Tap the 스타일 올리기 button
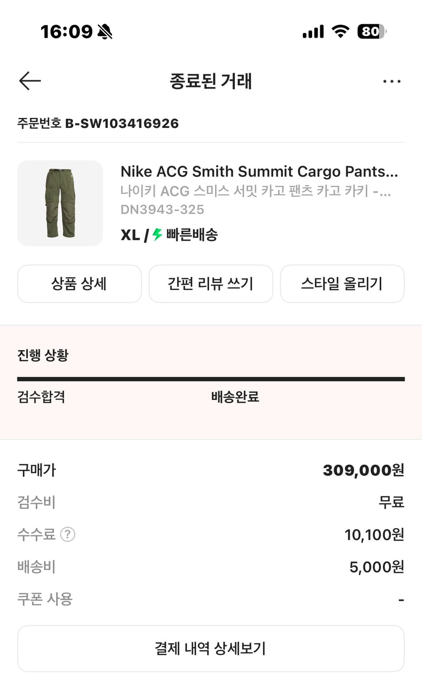 pos(342,284)
